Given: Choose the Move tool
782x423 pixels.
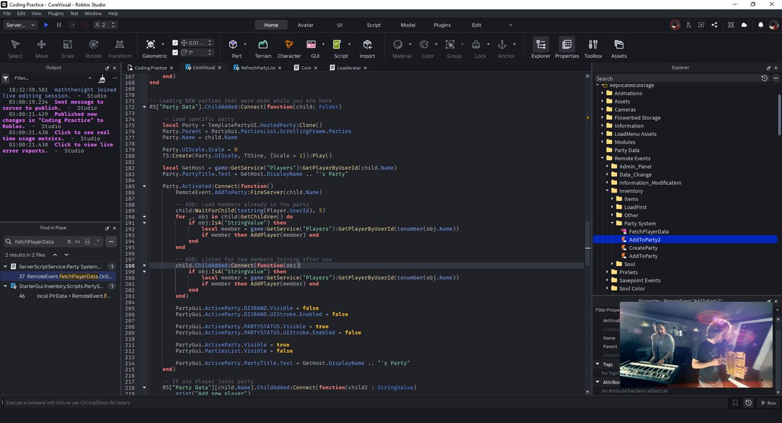Looking at the screenshot, I should point(41,44).
